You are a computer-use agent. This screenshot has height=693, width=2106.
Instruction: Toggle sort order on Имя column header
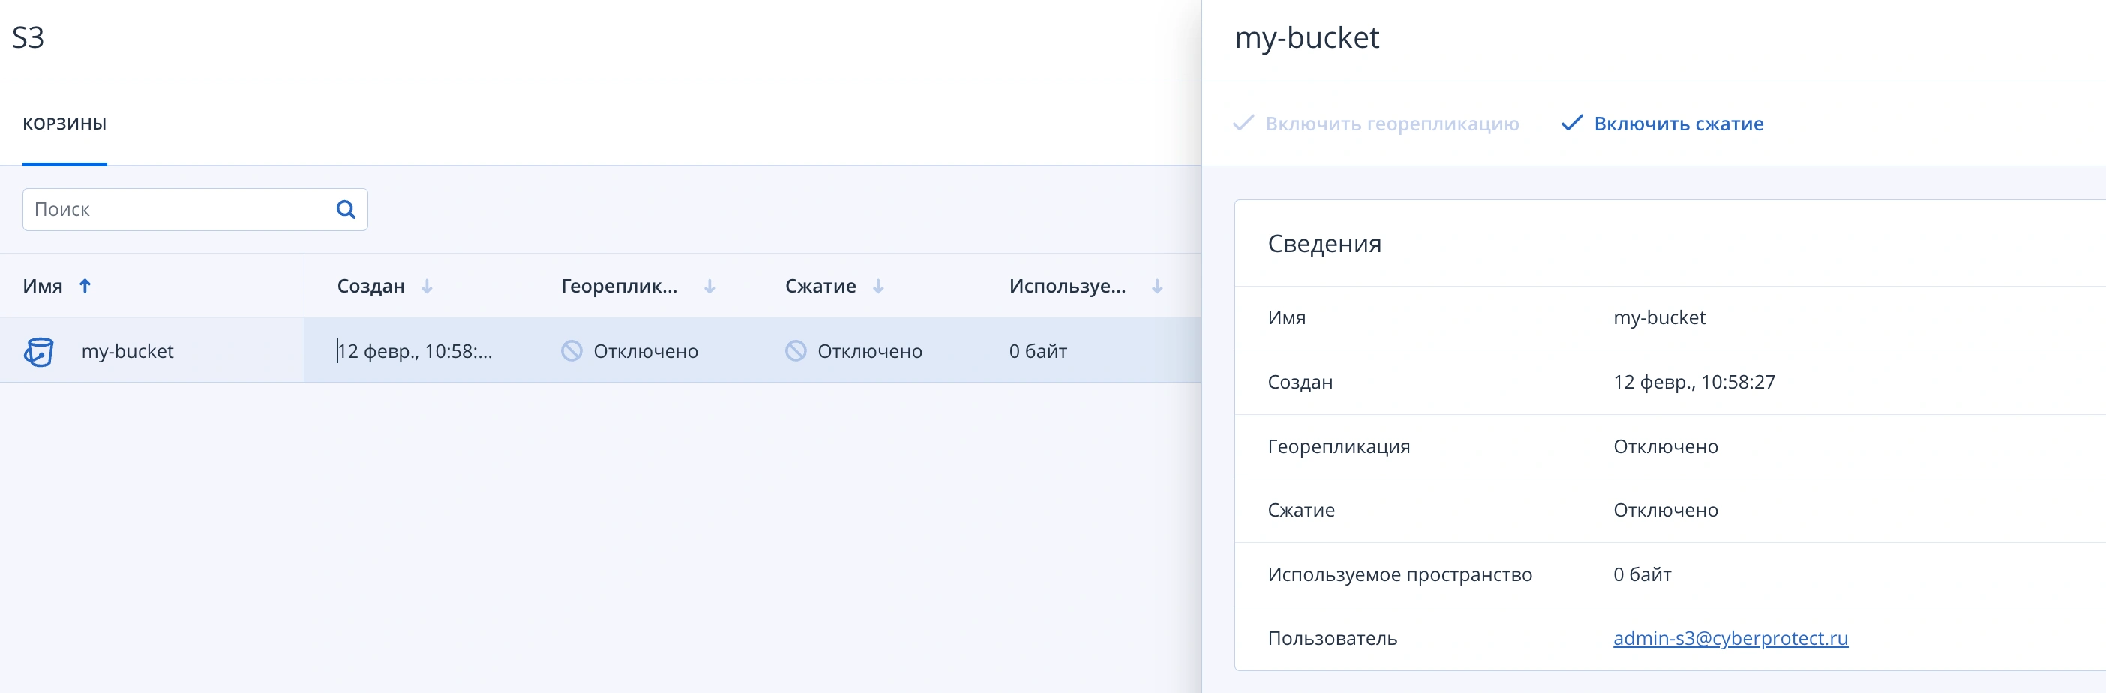point(43,286)
